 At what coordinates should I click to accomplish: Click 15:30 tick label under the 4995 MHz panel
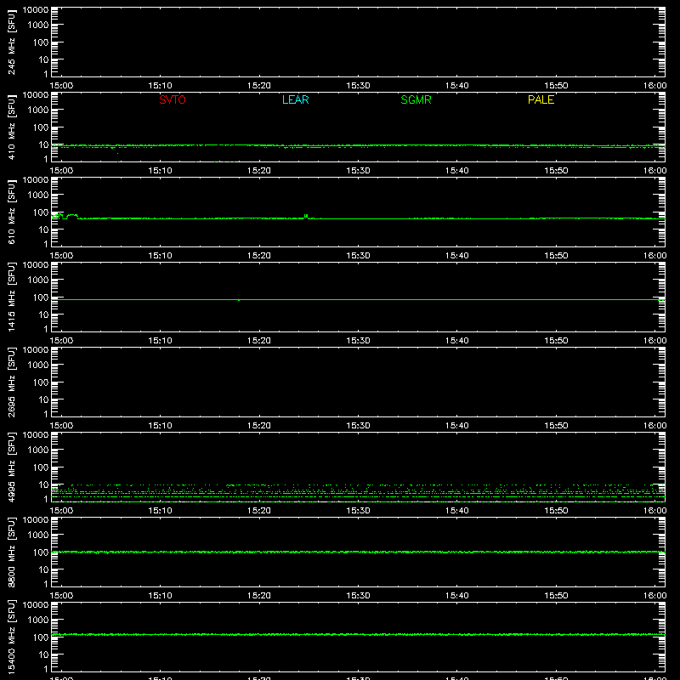358,511
